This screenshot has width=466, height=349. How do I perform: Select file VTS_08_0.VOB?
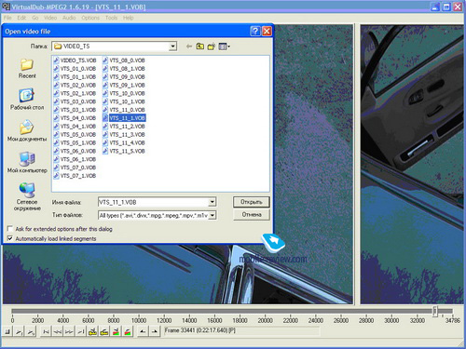coord(124,60)
